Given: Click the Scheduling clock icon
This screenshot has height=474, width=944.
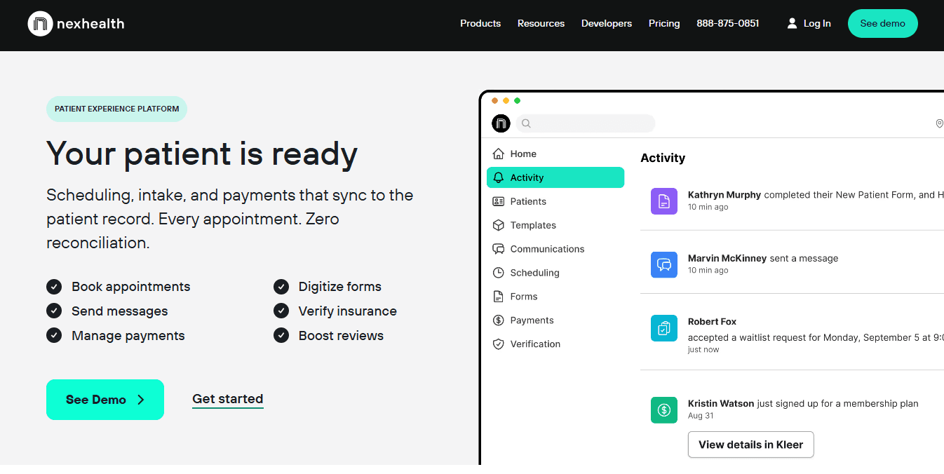Looking at the screenshot, I should click(498, 273).
